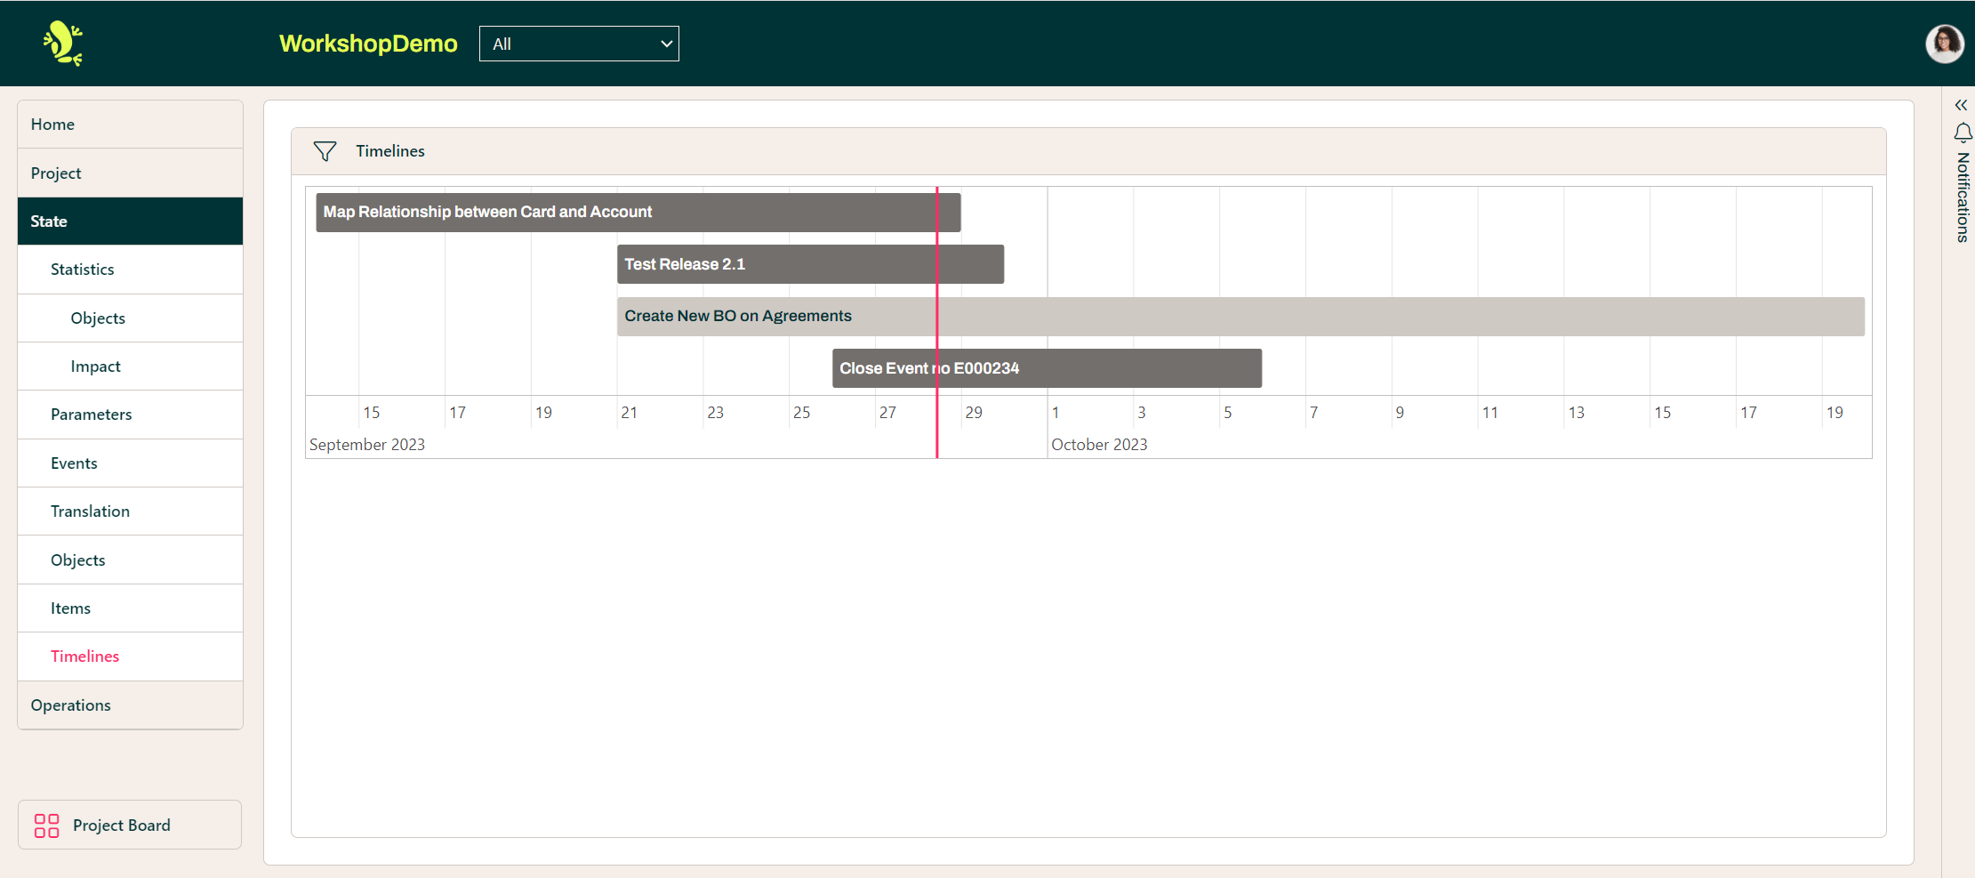Select the Test Release 2.1 timeline bar
Screen dimensions: 1975x878
(809, 263)
